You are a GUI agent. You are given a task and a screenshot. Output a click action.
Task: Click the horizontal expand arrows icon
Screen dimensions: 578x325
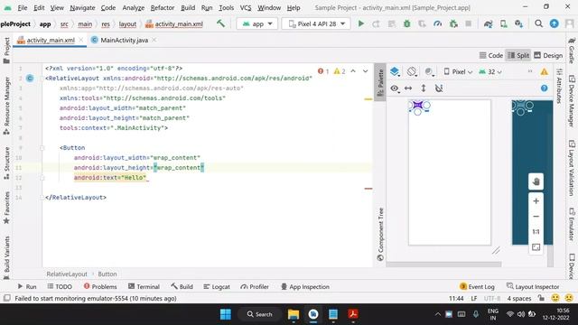pyautogui.click(x=408, y=88)
